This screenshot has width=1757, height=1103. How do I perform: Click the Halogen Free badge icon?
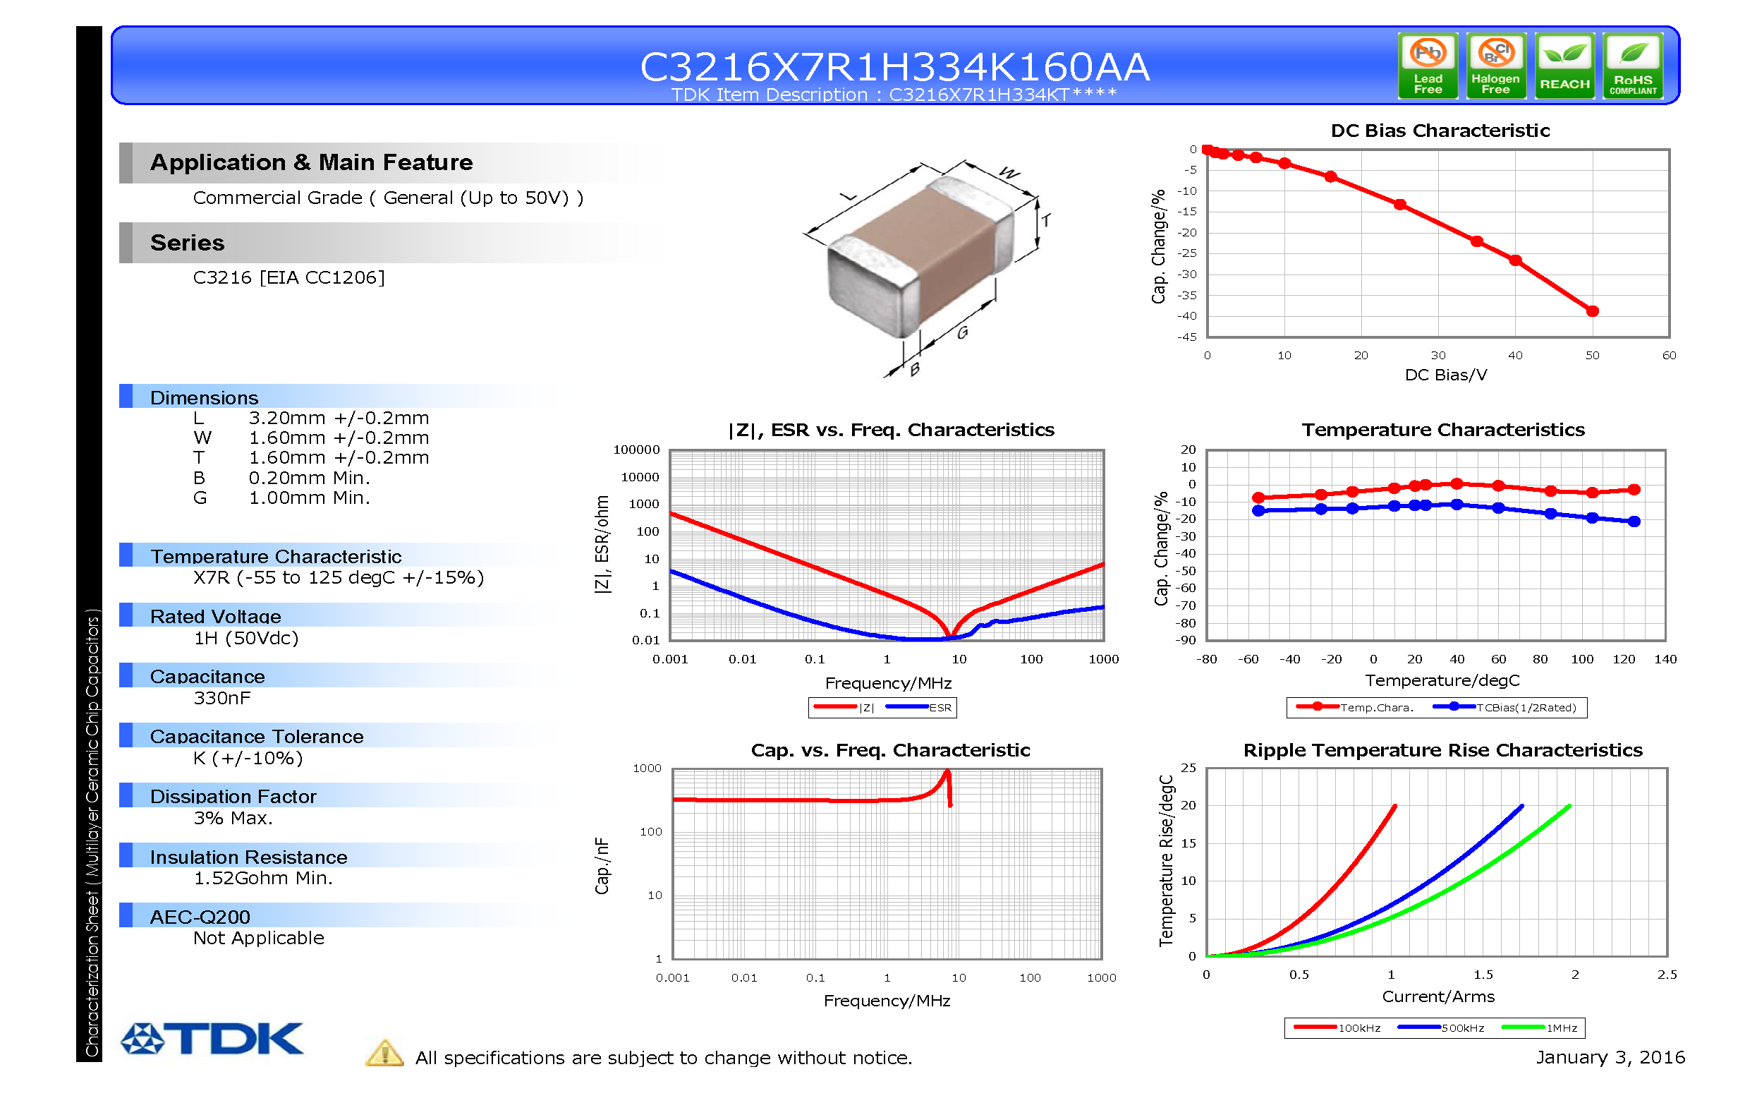click(1495, 66)
